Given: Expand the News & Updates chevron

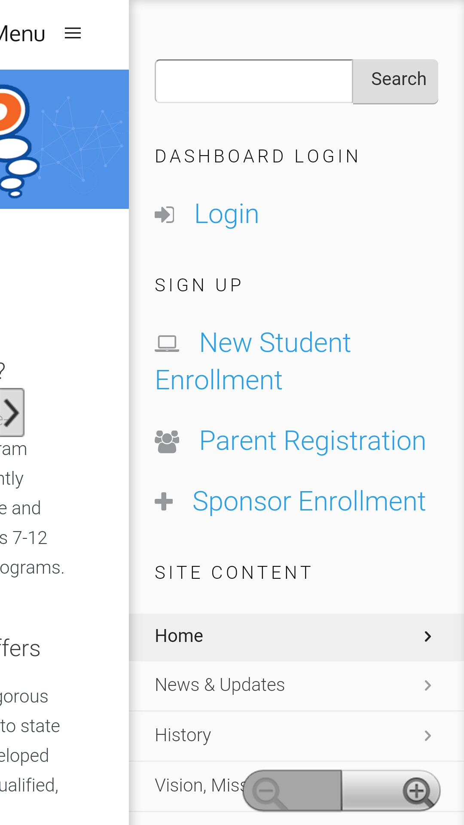Looking at the screenshot, I should [x=427, y=685].
